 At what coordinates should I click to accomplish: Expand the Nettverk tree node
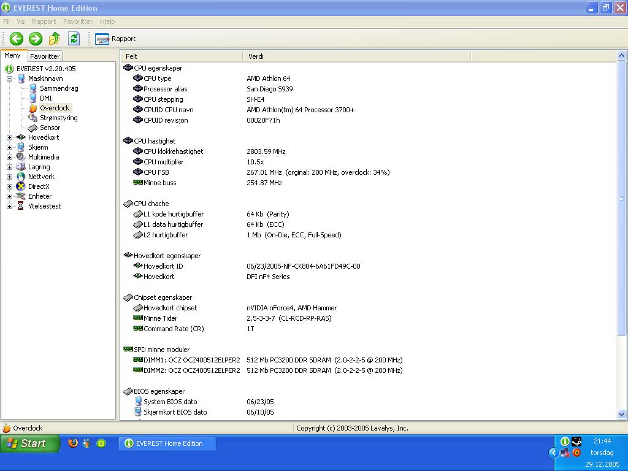(10, 177)
